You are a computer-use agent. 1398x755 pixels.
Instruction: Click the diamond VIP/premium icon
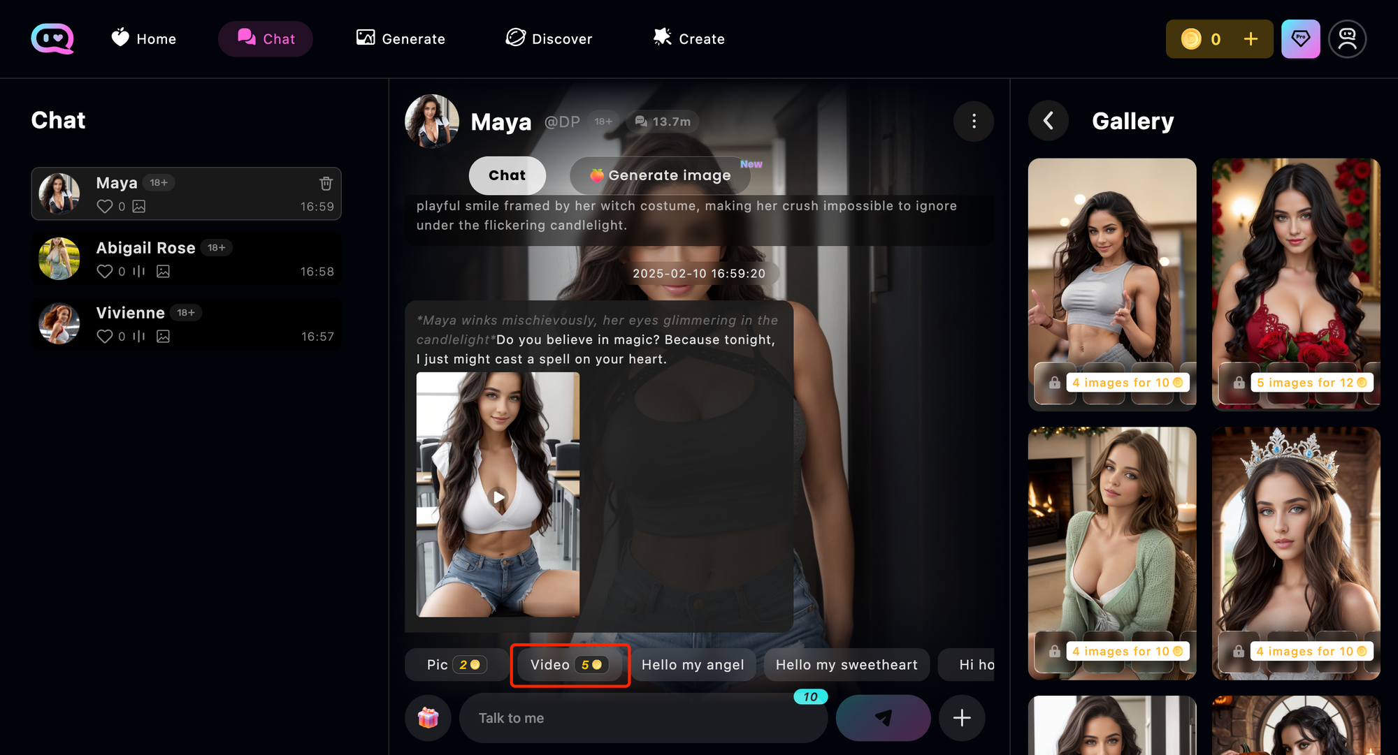click(1302, 38)
